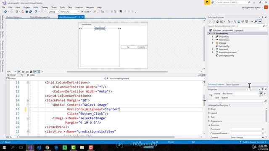
Task: Open the Debug menu
Action: [45, 8]
